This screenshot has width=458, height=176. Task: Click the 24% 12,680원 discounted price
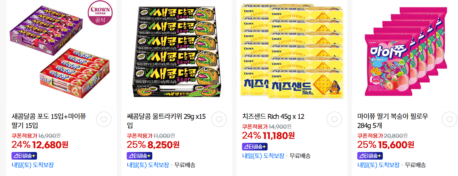[x=40, y=145]
